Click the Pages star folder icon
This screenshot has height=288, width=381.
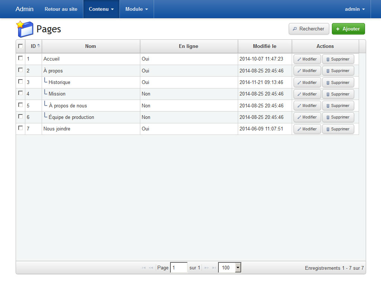point(25,29)
